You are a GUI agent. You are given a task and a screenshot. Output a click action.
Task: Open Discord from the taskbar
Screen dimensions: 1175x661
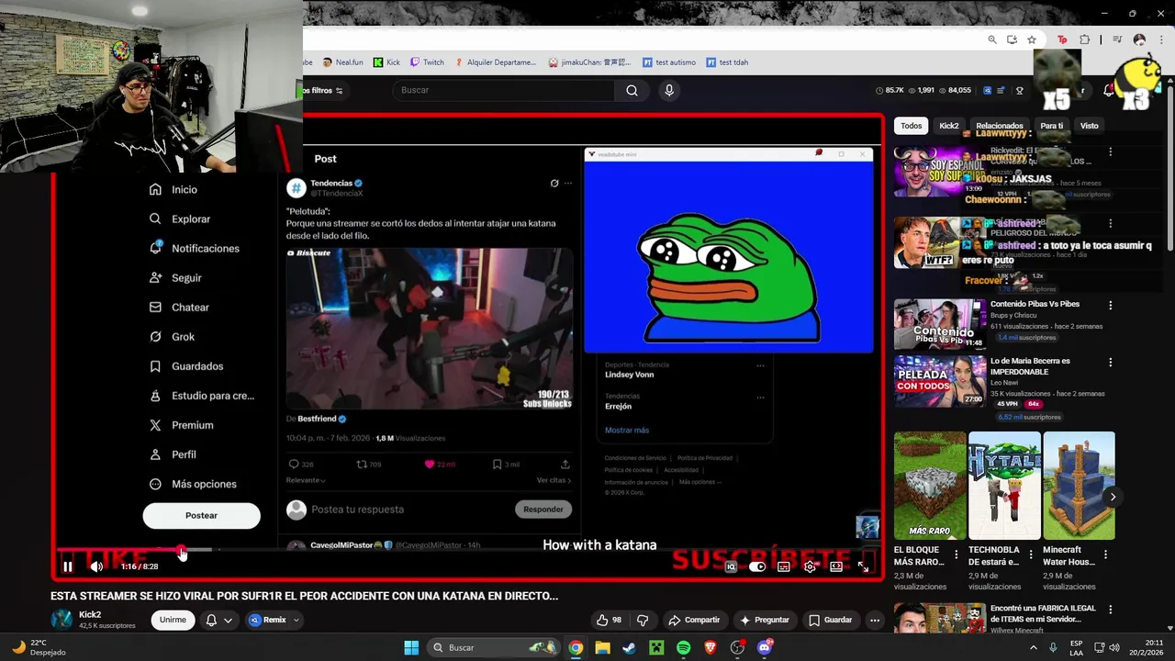coord(765,647)
